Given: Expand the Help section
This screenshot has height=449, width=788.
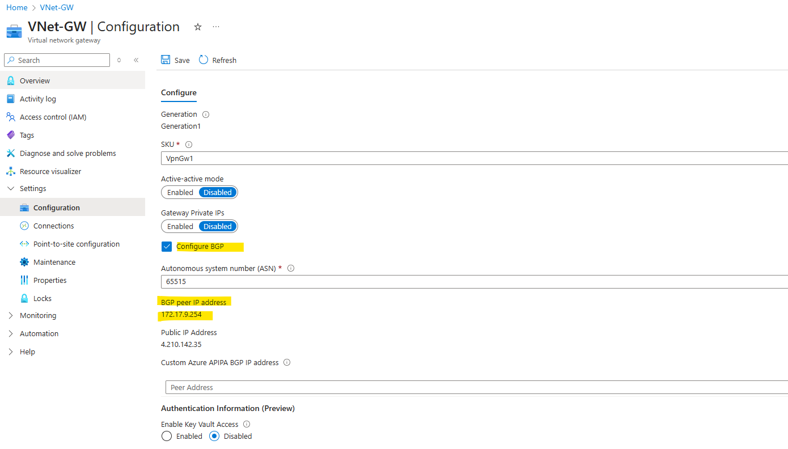Looking at the screenshot, I should pos(11,351).
